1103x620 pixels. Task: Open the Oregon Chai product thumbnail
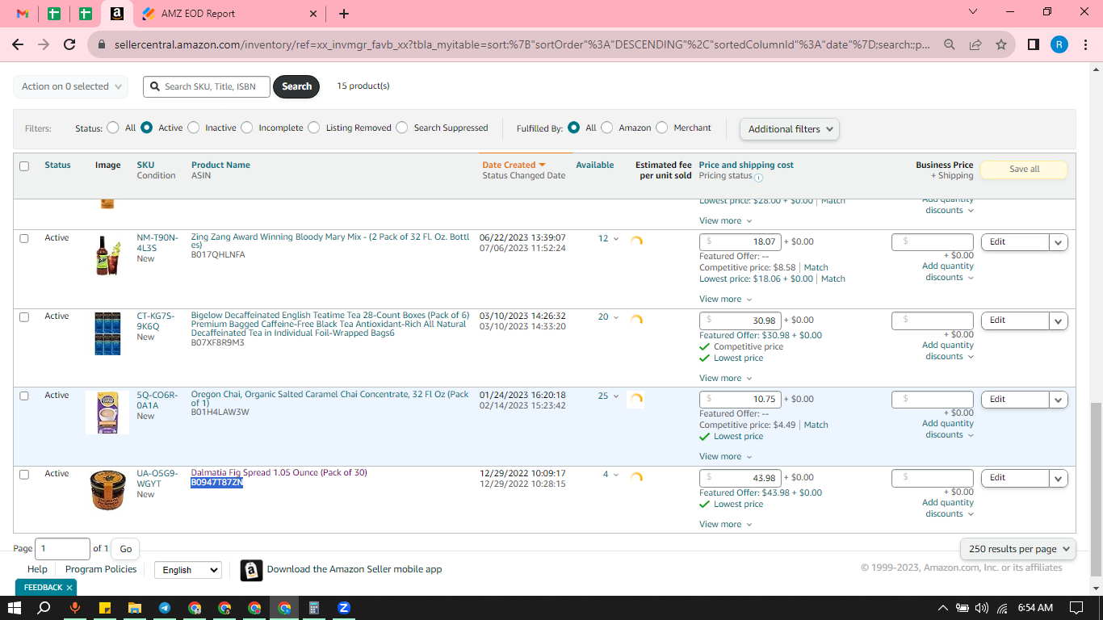coord(107,413)
